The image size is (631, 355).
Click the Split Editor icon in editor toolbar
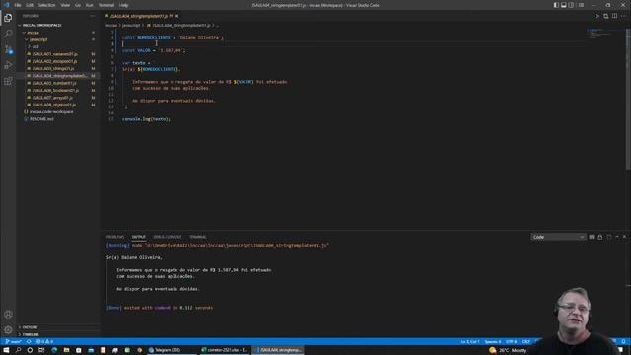pyautogui.click(x=614, y=16)
